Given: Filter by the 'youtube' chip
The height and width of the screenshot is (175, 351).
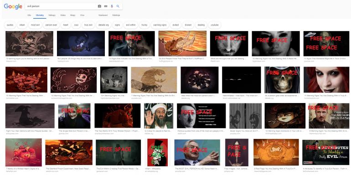Looking at the screenshot, I should tap(215, 25).
